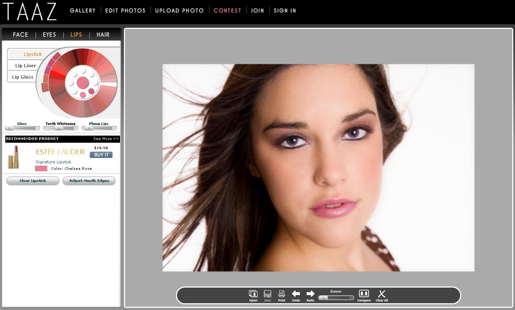Click the Join link

257,11
